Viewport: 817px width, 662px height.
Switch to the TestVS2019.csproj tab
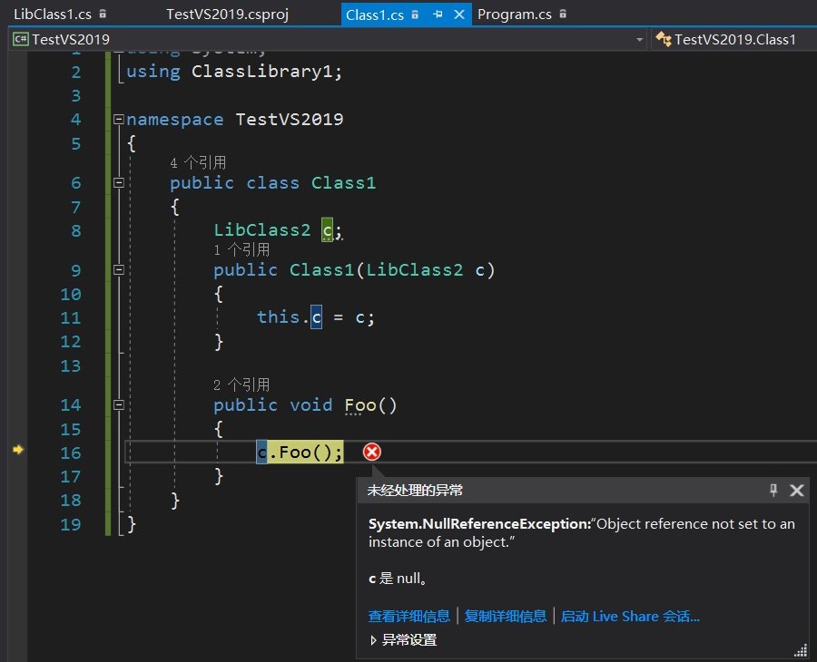click(x=227, y=15)
